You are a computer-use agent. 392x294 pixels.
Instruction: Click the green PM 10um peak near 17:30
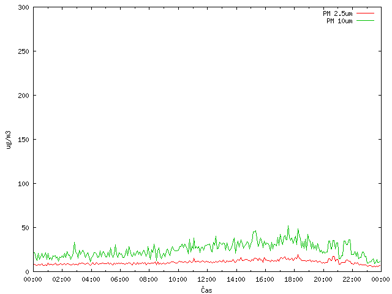point(288,226)
